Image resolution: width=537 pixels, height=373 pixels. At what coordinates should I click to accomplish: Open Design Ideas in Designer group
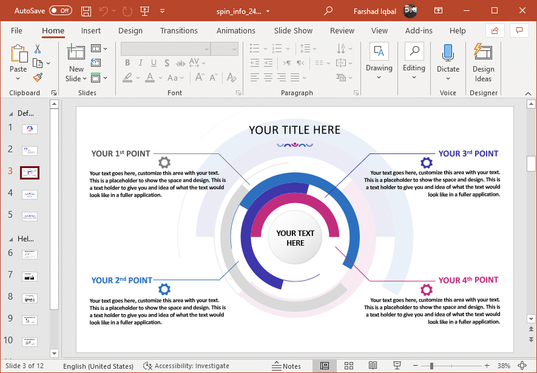483,62
